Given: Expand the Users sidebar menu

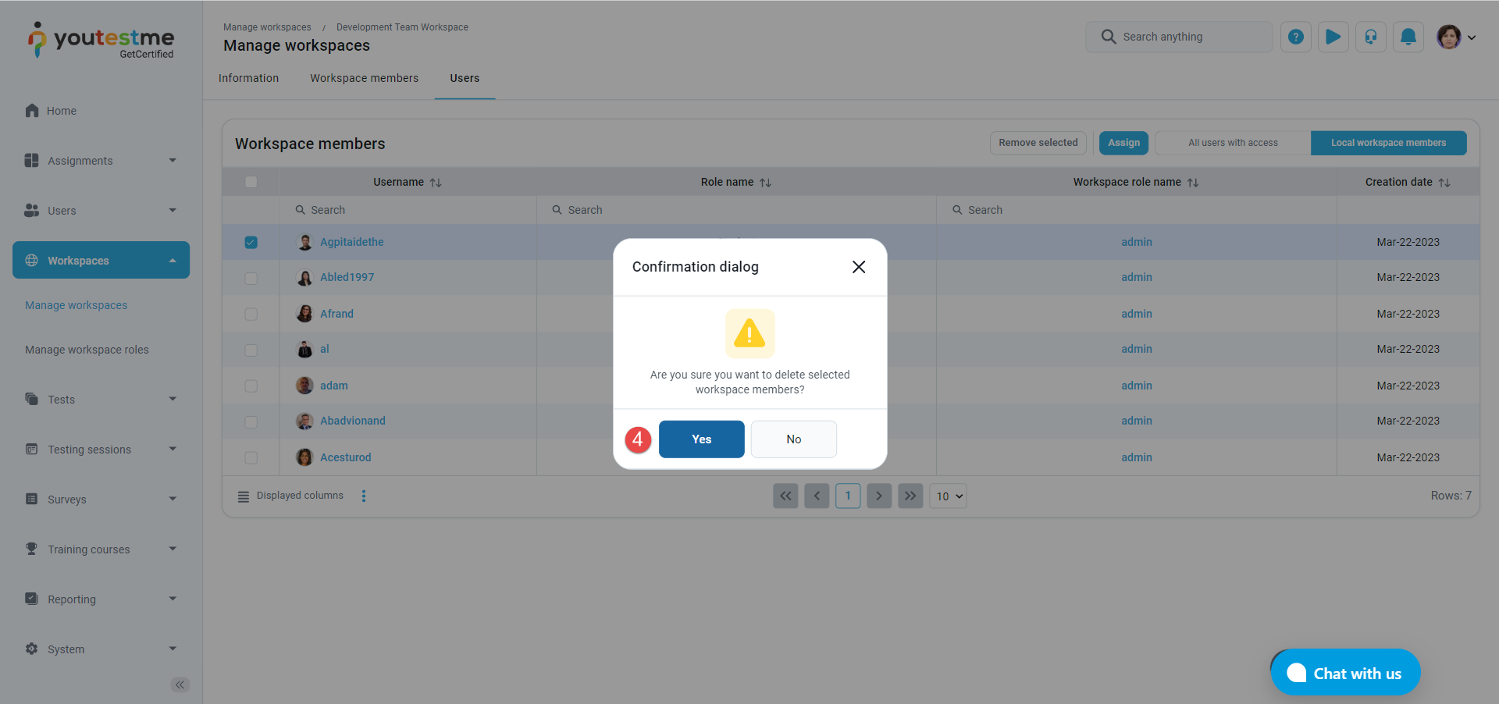Looking at the screenshot, I should pos(101,211).
